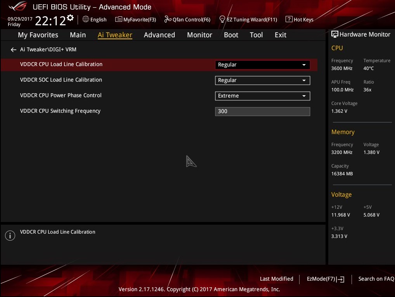Click the MyFavorite list icon
This screenshot has width=395, height=297.
coord(118,19)
